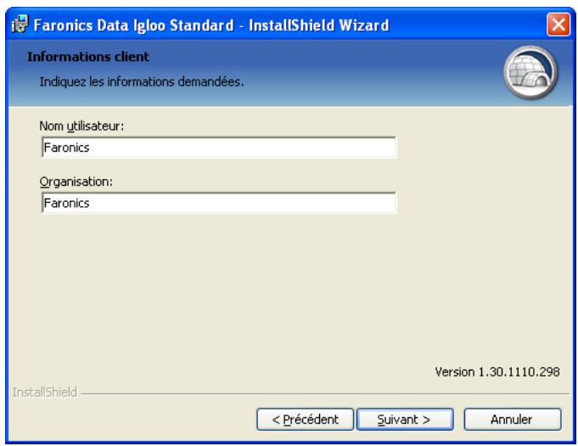Screen dimensions: 578x446
Task: Click "Indiquez les informations demandées." text
Action: pos(142,81)
